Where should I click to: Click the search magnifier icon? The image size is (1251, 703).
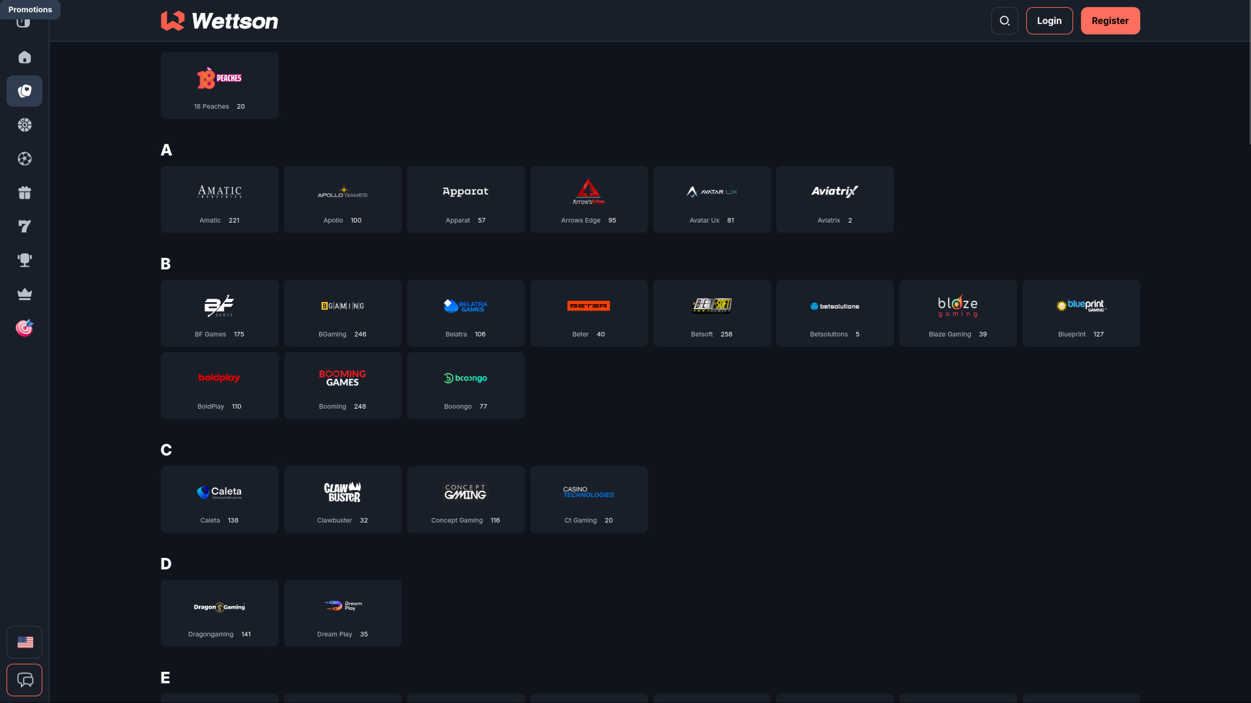tap(1005, 21)
